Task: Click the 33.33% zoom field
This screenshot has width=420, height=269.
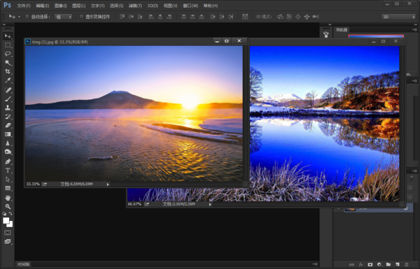Action: coord(33,184)
